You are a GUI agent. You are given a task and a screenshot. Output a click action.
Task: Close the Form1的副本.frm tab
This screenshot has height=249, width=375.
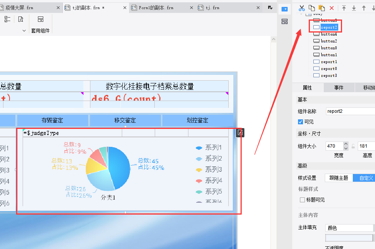click(192, 8)
